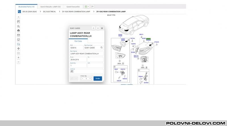Add diagram to favourites with star icon
Viewport: 227px width, 126px height.
18,26
